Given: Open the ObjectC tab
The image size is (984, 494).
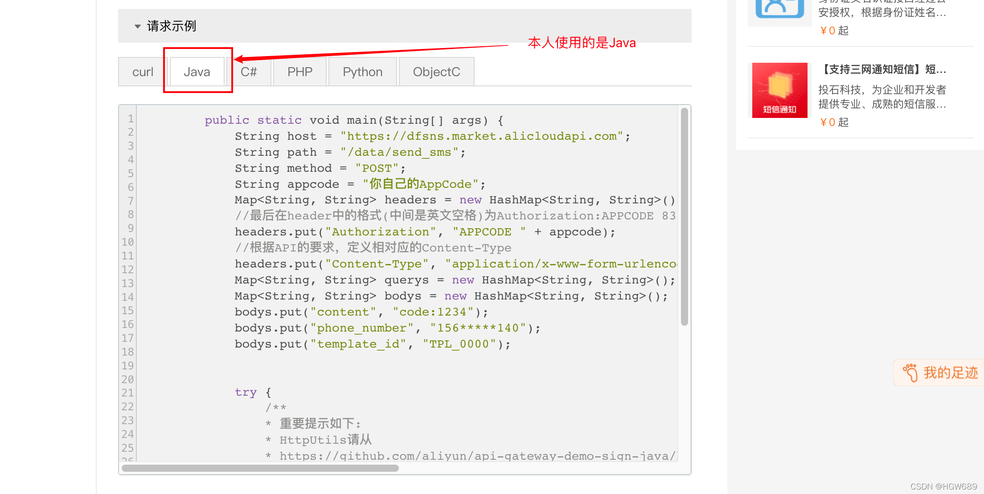Looking at the screenshot, I should pos(436,72).
